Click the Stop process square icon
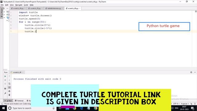 (5, 80)
